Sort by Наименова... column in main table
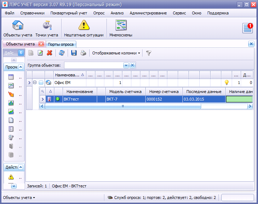 (x=69, y=75)
